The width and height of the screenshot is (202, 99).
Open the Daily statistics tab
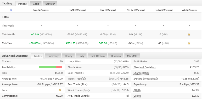[81, 56]
